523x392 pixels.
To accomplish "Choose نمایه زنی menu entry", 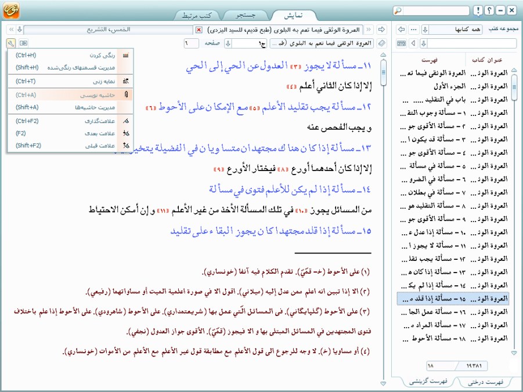I will coord(70,81).
